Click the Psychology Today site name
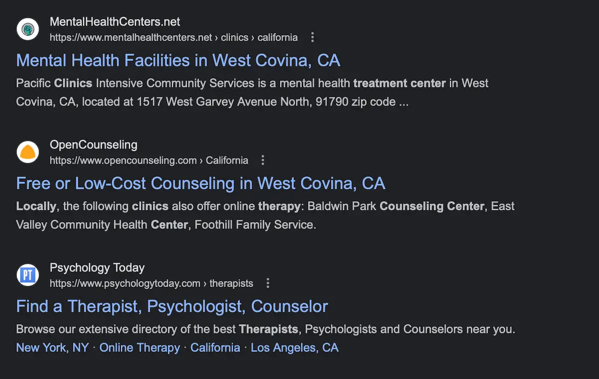Image resolution: width=599 pixels, height=379 pixels. click(x=97, y=268)
